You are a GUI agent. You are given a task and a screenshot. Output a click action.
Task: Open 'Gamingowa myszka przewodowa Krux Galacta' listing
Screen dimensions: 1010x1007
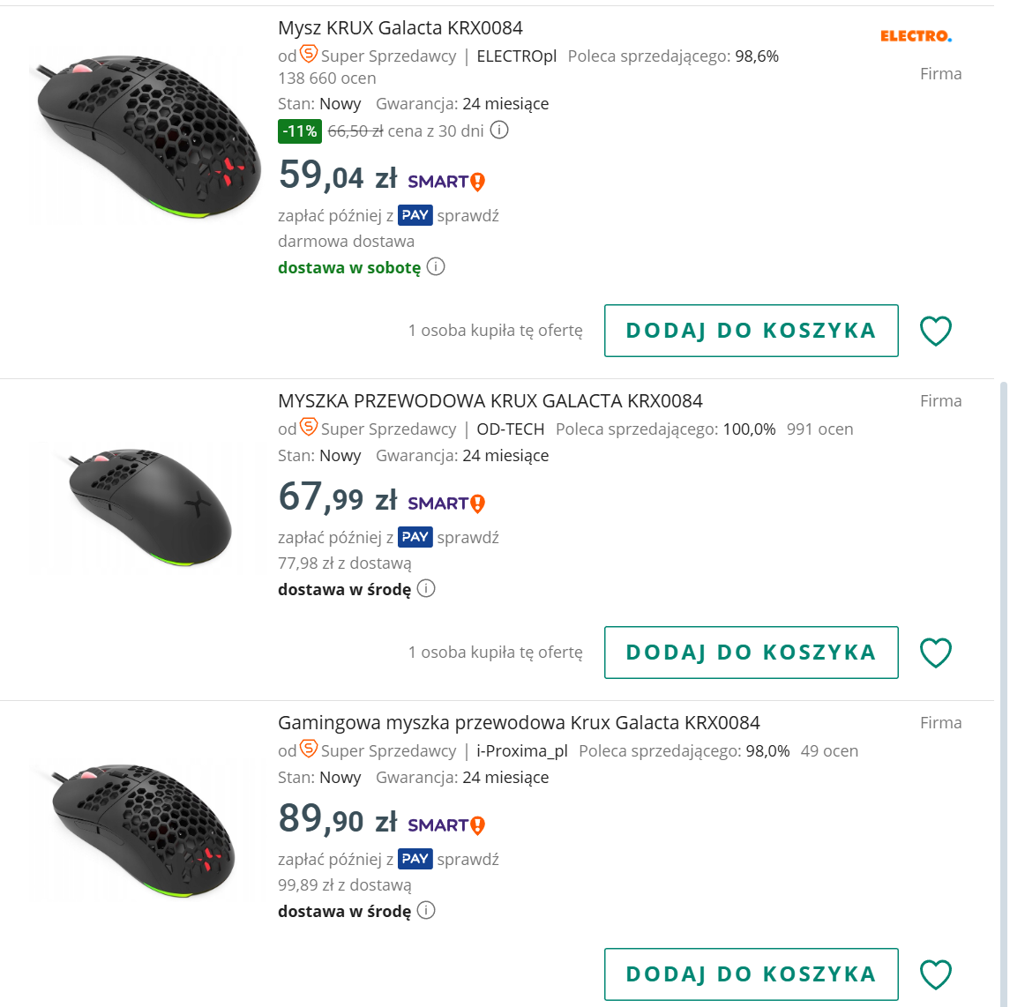click(519, 723)
